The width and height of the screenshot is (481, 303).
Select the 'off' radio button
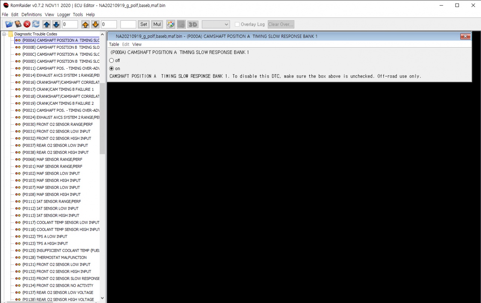pos(112,61)
